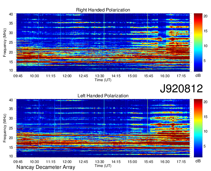
Task: Click 12:45 tick on the Right Handed time axis
Action: coord(83,76)
